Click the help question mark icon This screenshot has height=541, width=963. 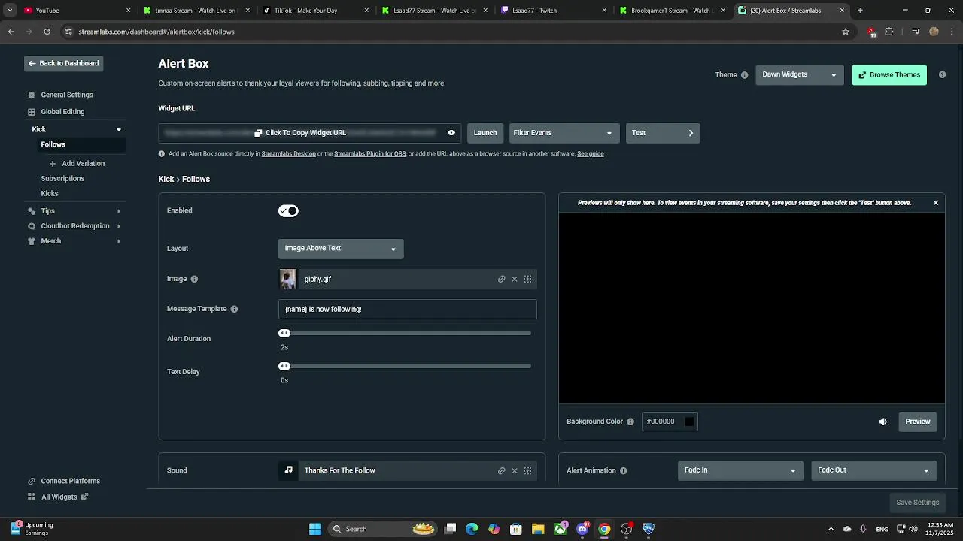click(942, 75)
